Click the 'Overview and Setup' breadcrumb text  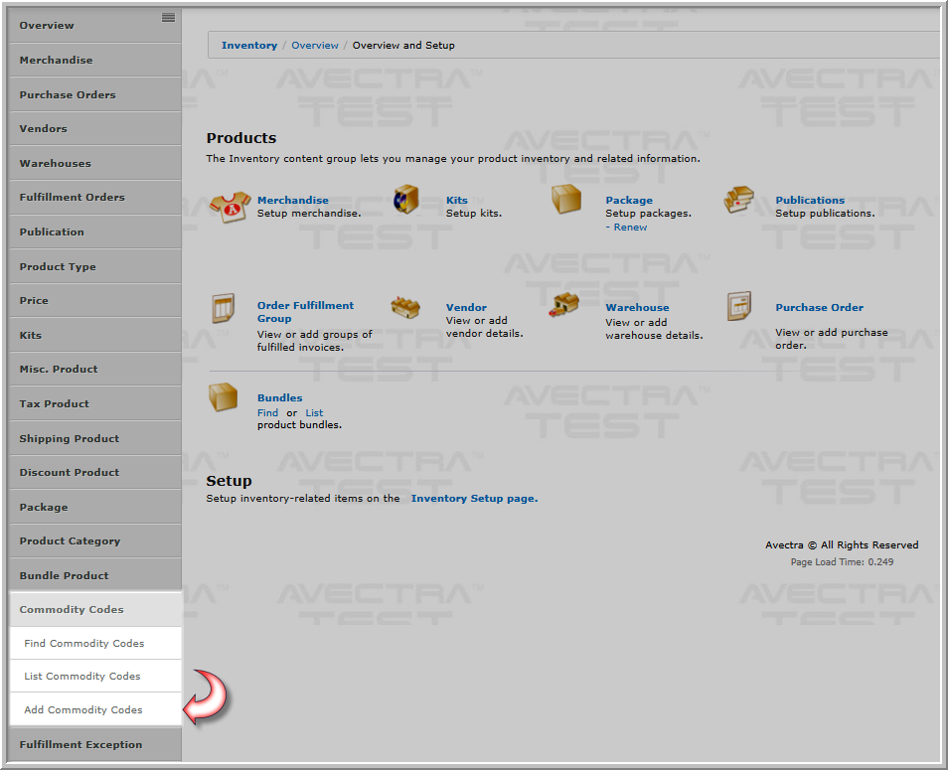tap(403, 46)
